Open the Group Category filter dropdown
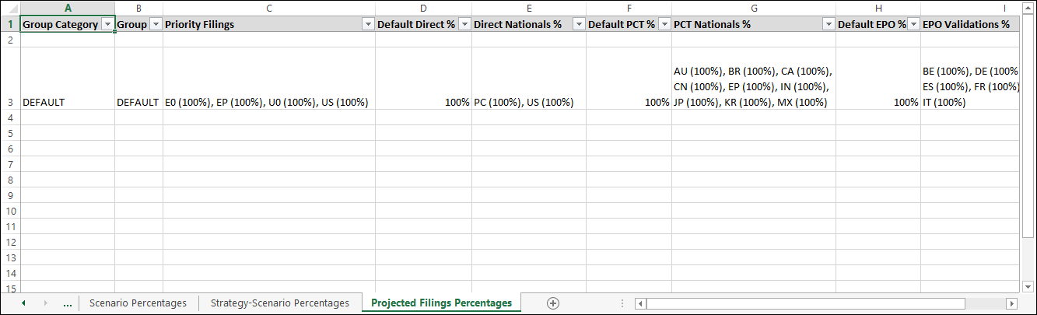Image resolution: width=1037 pixels, height=315 pixels. pos(107,25)
